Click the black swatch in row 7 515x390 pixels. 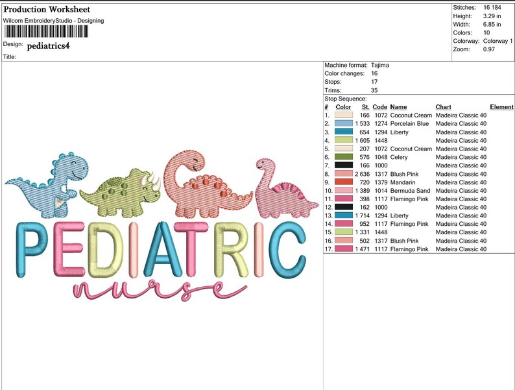point(344,165)
